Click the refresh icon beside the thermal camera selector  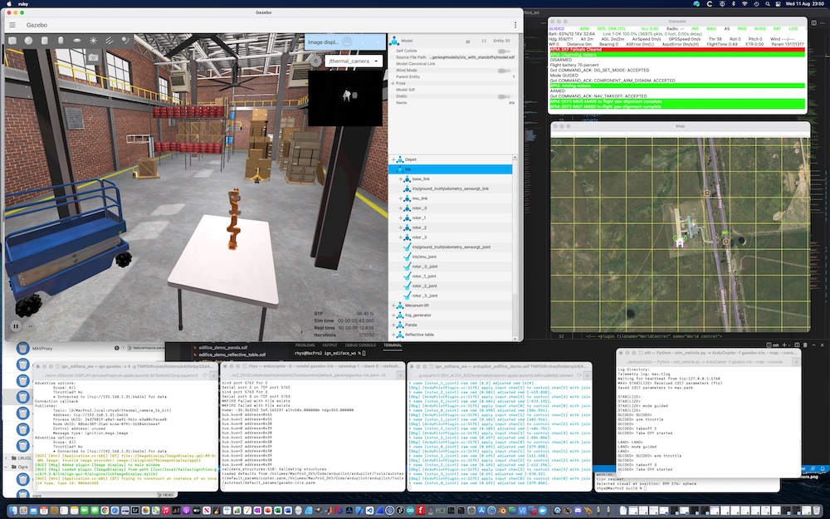pyautogui.click(x=317, y=60)
